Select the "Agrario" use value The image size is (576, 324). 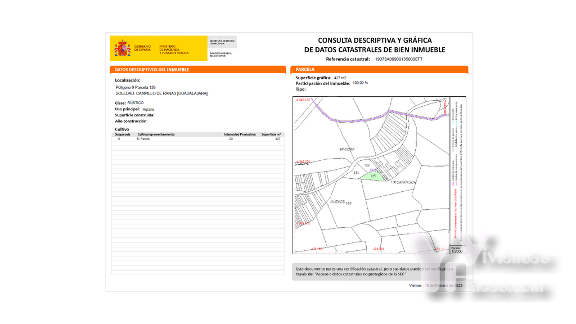coord(148,110)
